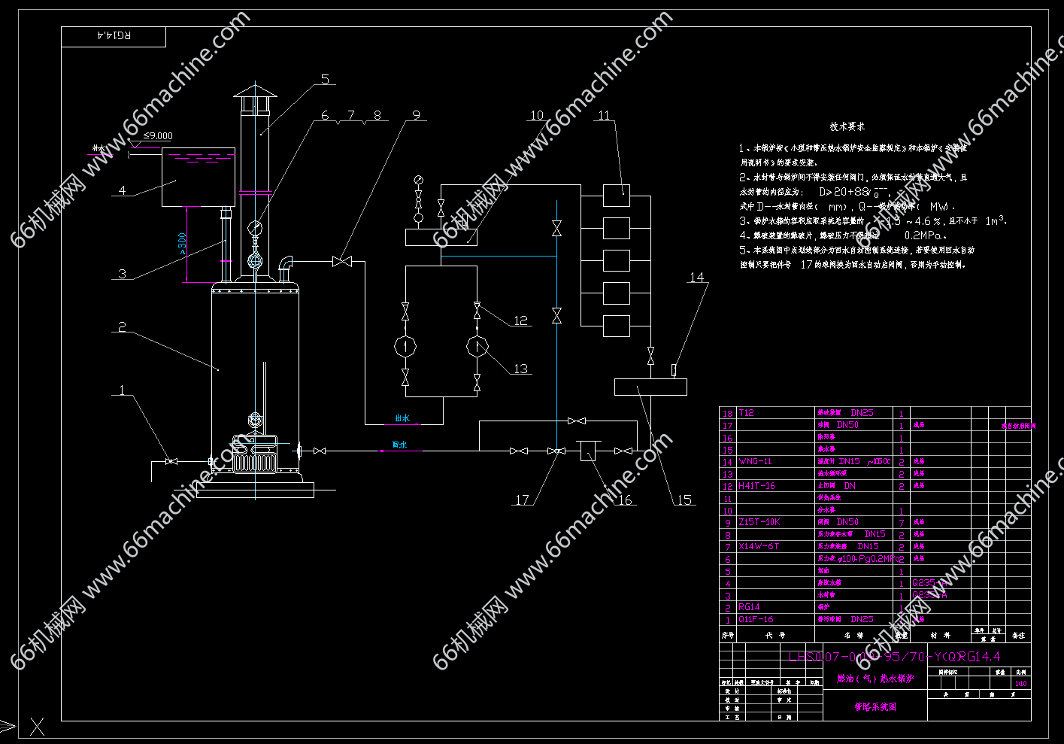Click the 管路系统图 title in title block

coord(875,706)
